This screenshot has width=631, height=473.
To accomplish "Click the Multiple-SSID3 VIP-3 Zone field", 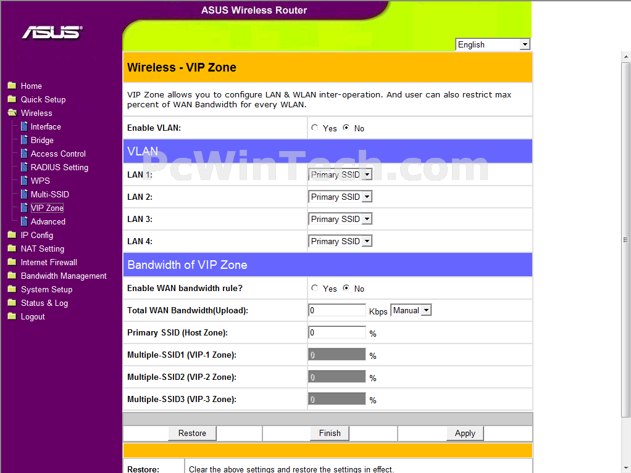I will coord(337,399).
